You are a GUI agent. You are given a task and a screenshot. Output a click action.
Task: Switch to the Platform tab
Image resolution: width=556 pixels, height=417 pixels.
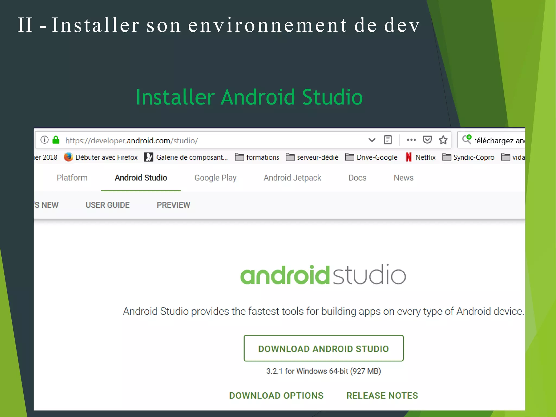coord(72,178)
